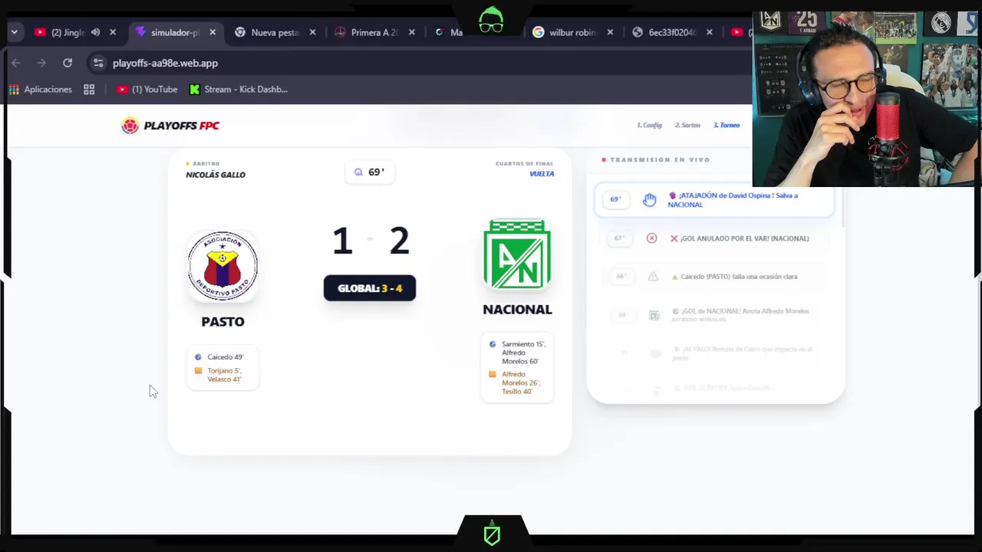This screenshot has height=552, width=982.
Task: Click the goal net icon beside GOL de NACIONAL
Action: [x=654, y=315]
